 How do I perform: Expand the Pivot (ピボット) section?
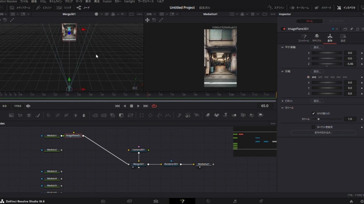click(283, 101)
